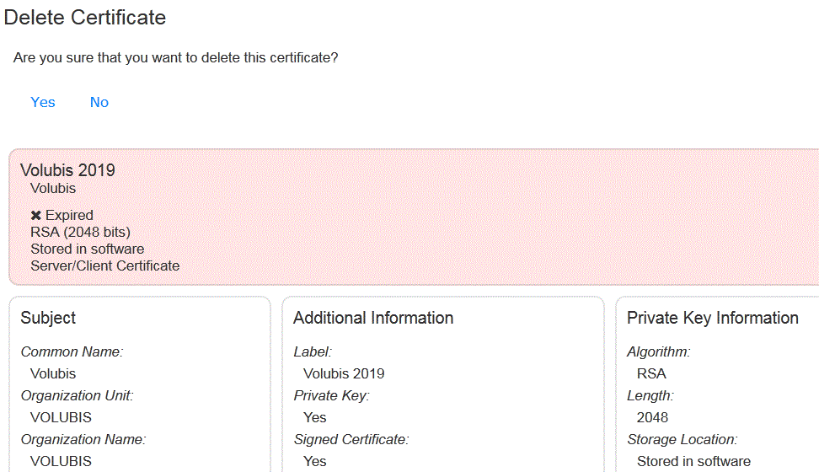Click Server/Client Certificate type text
819x472 pixels.
click(105, 265)
